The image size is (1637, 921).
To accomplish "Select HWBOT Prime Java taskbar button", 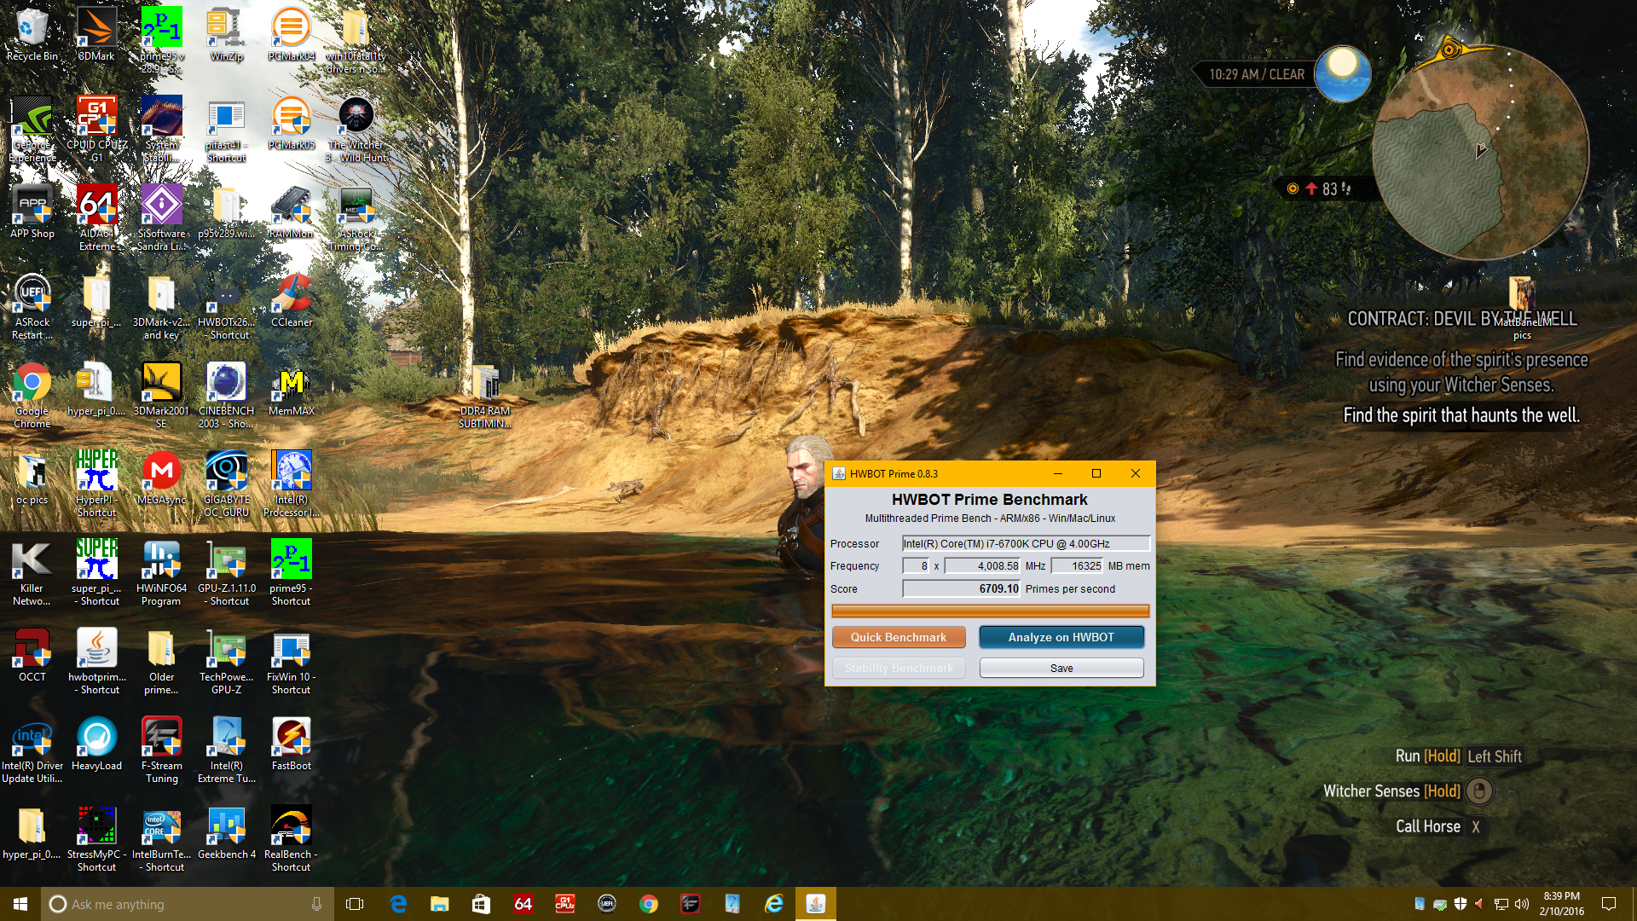I will pyautogui.click(x=816, y=904).
